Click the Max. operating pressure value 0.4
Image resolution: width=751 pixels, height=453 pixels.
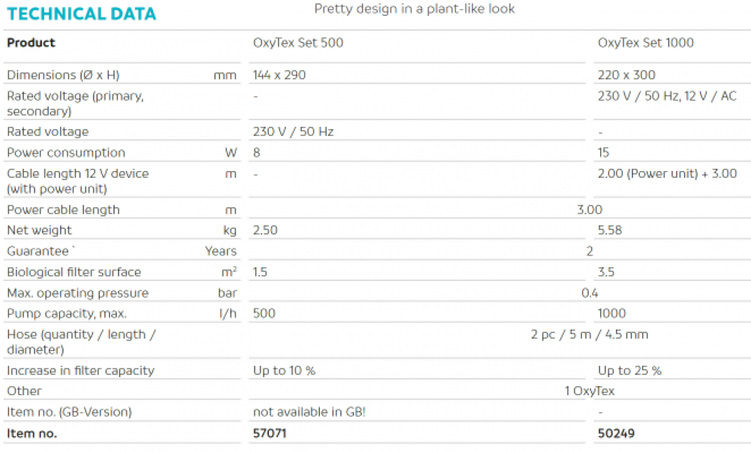click(590, 292)
